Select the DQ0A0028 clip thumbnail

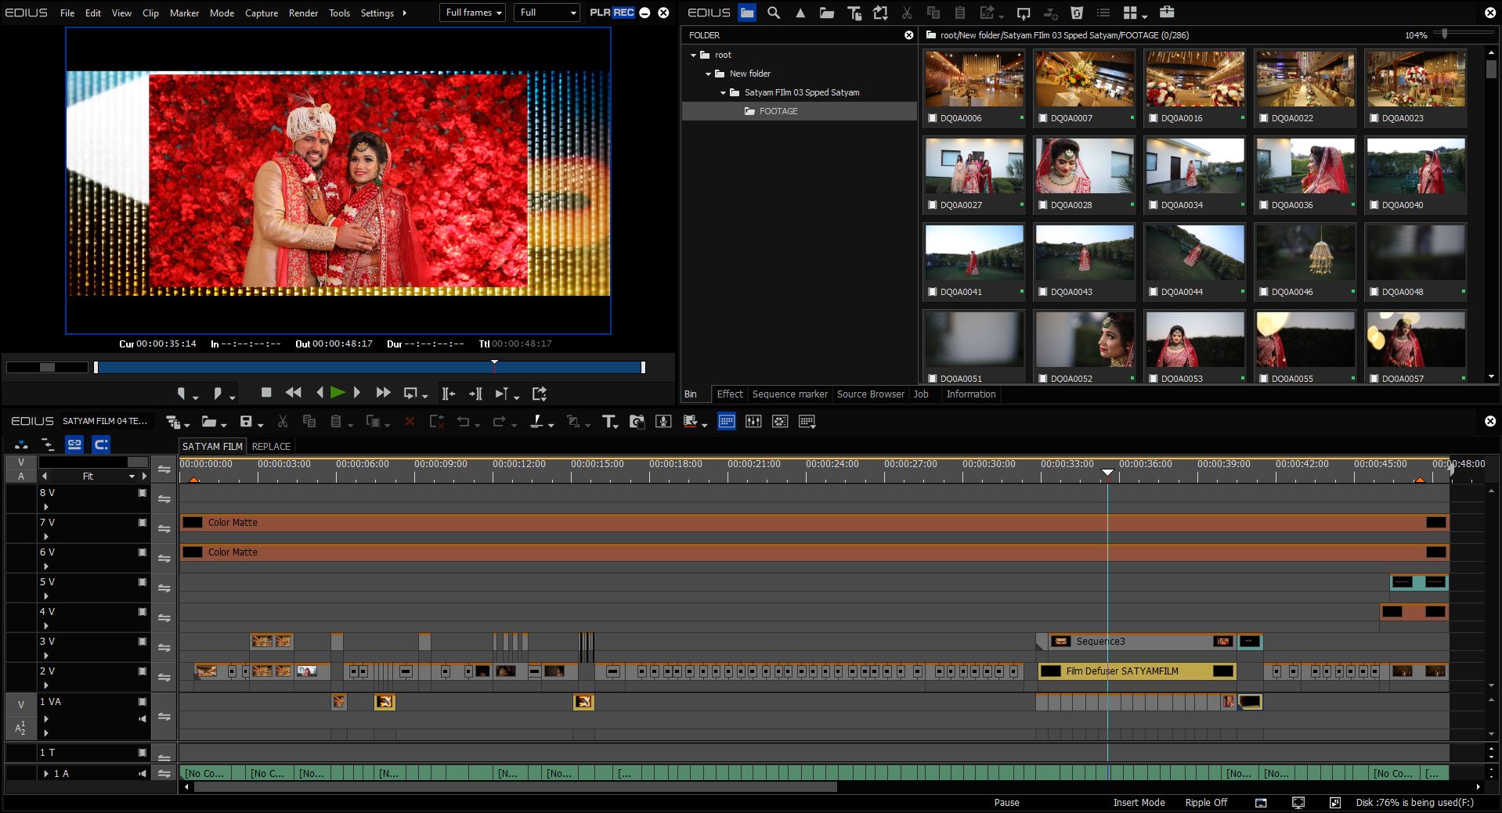(1084, 167)
